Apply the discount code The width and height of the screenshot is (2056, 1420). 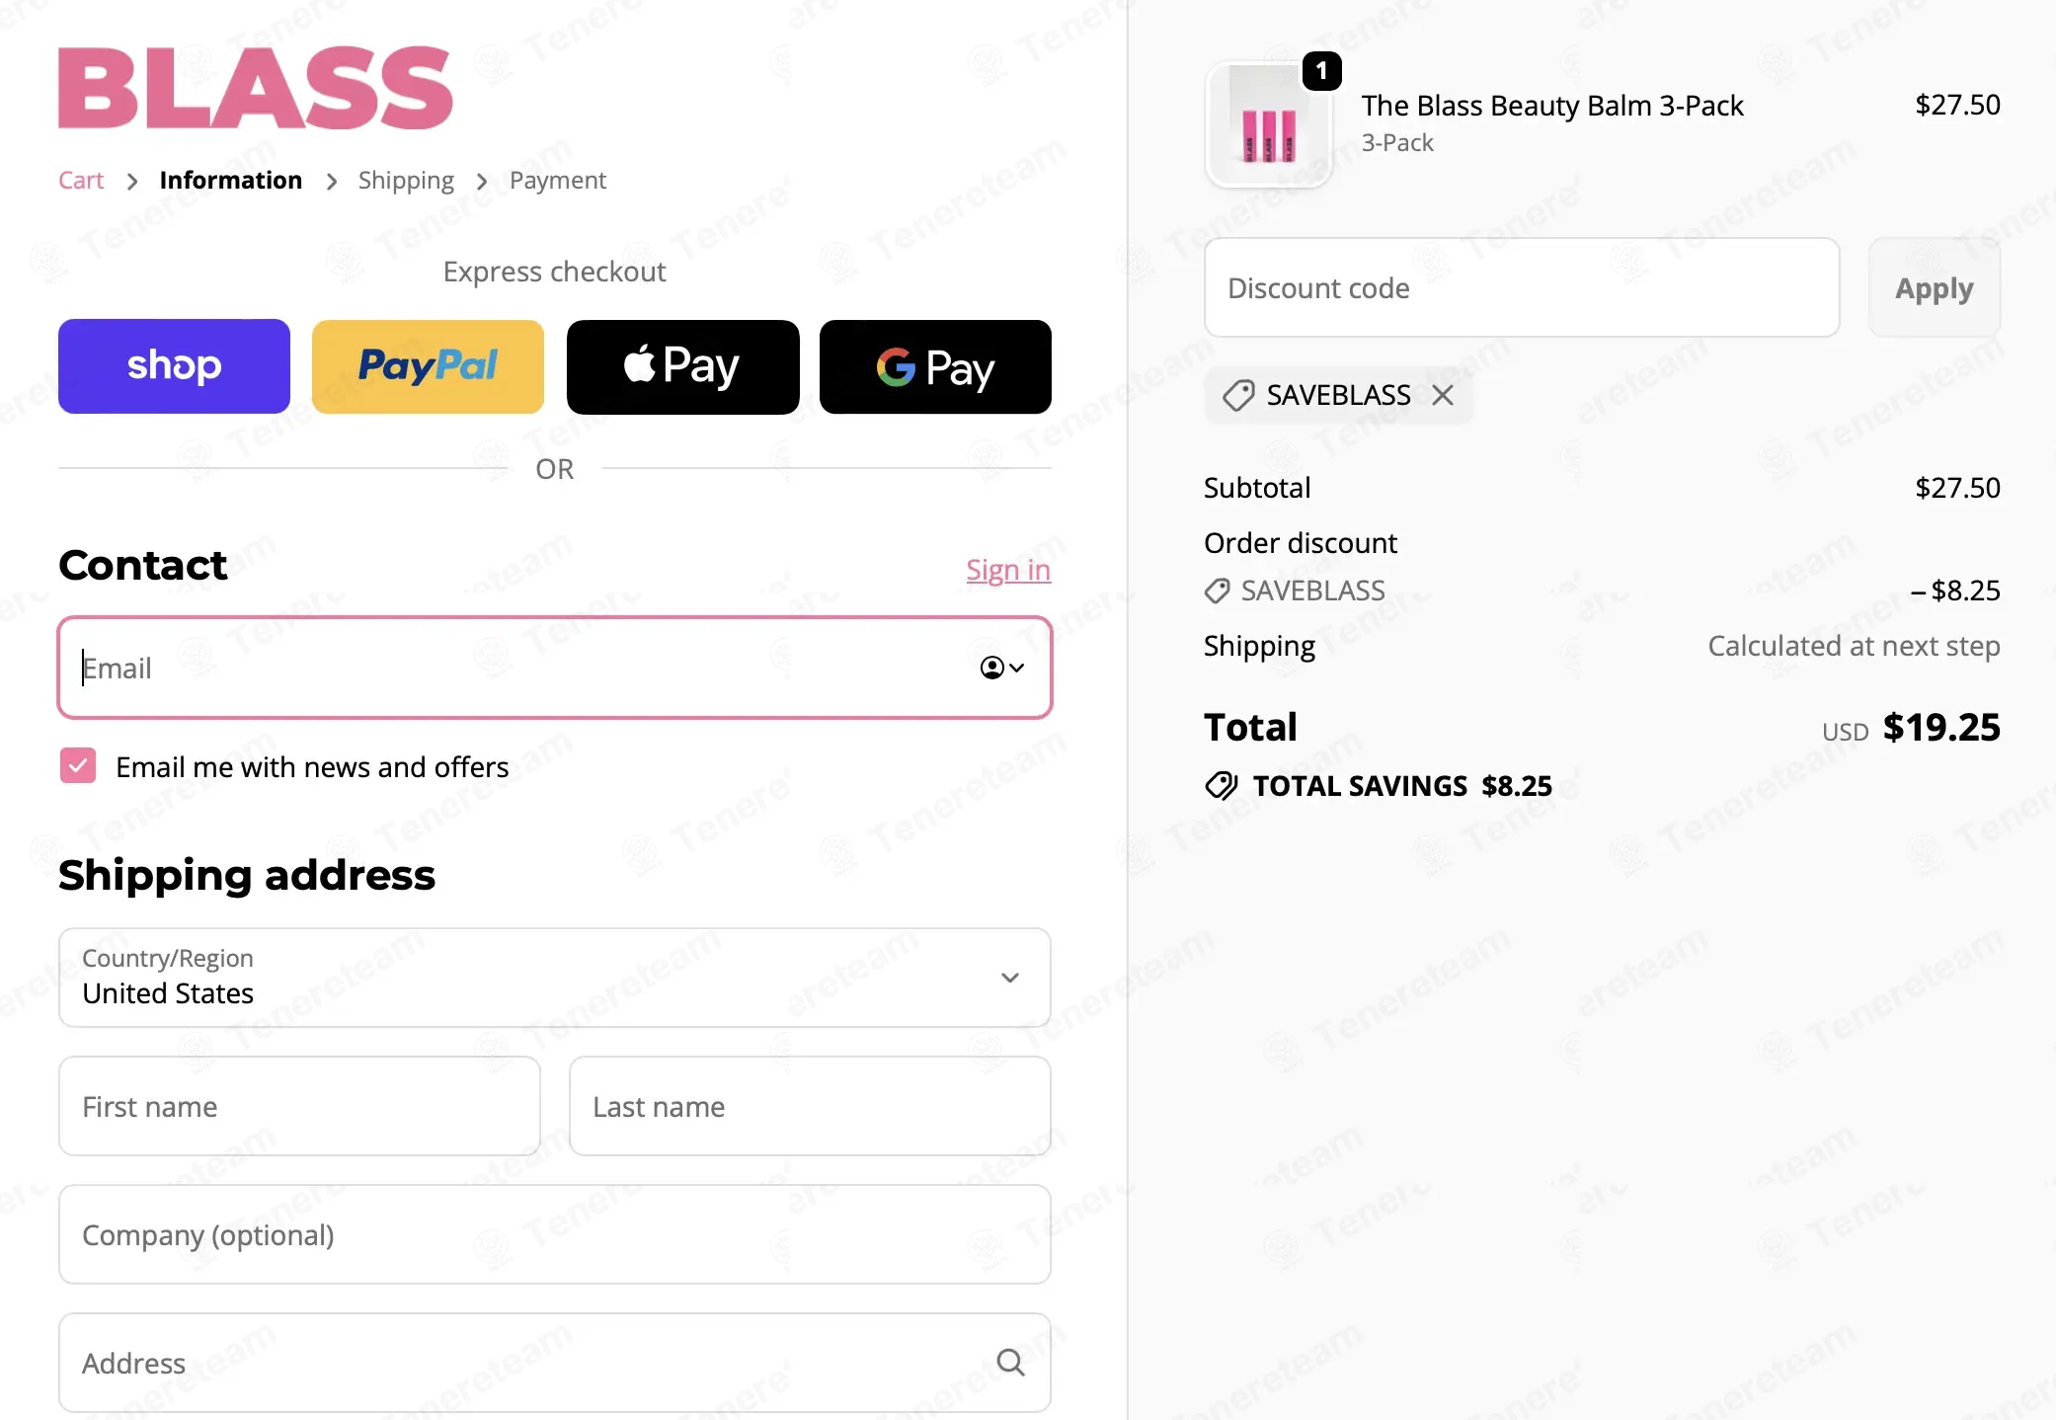pyautogui.click(x=1934, y=287)
